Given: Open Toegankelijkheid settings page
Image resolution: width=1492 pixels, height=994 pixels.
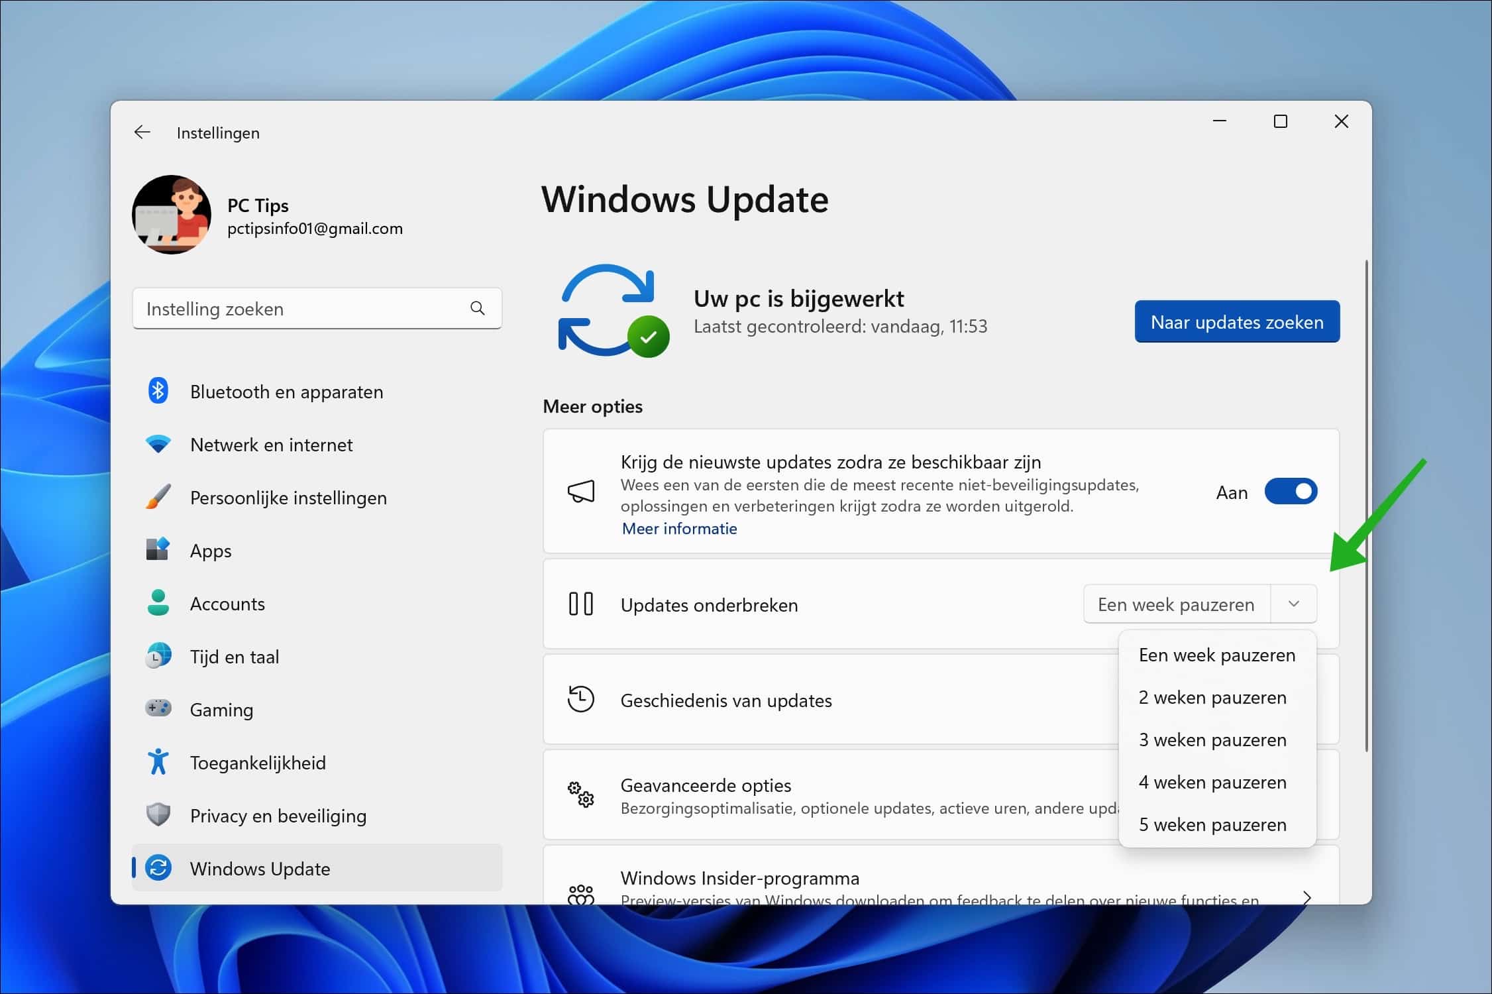Looking at the screenshot, I should point(317,763).
